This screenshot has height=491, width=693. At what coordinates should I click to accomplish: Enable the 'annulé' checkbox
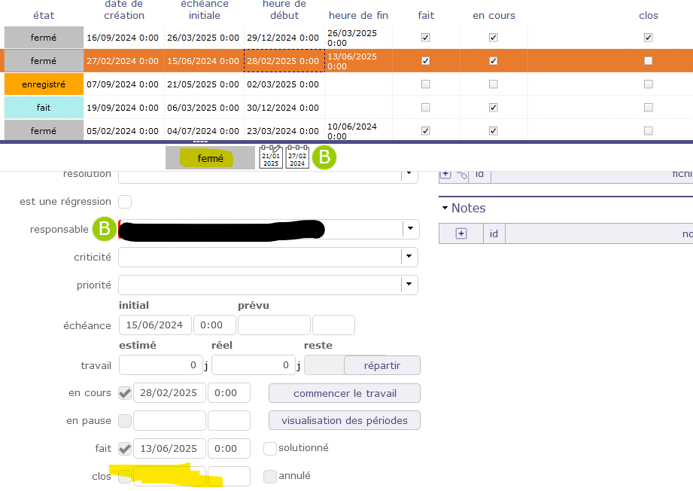click(x=270, y=476)
